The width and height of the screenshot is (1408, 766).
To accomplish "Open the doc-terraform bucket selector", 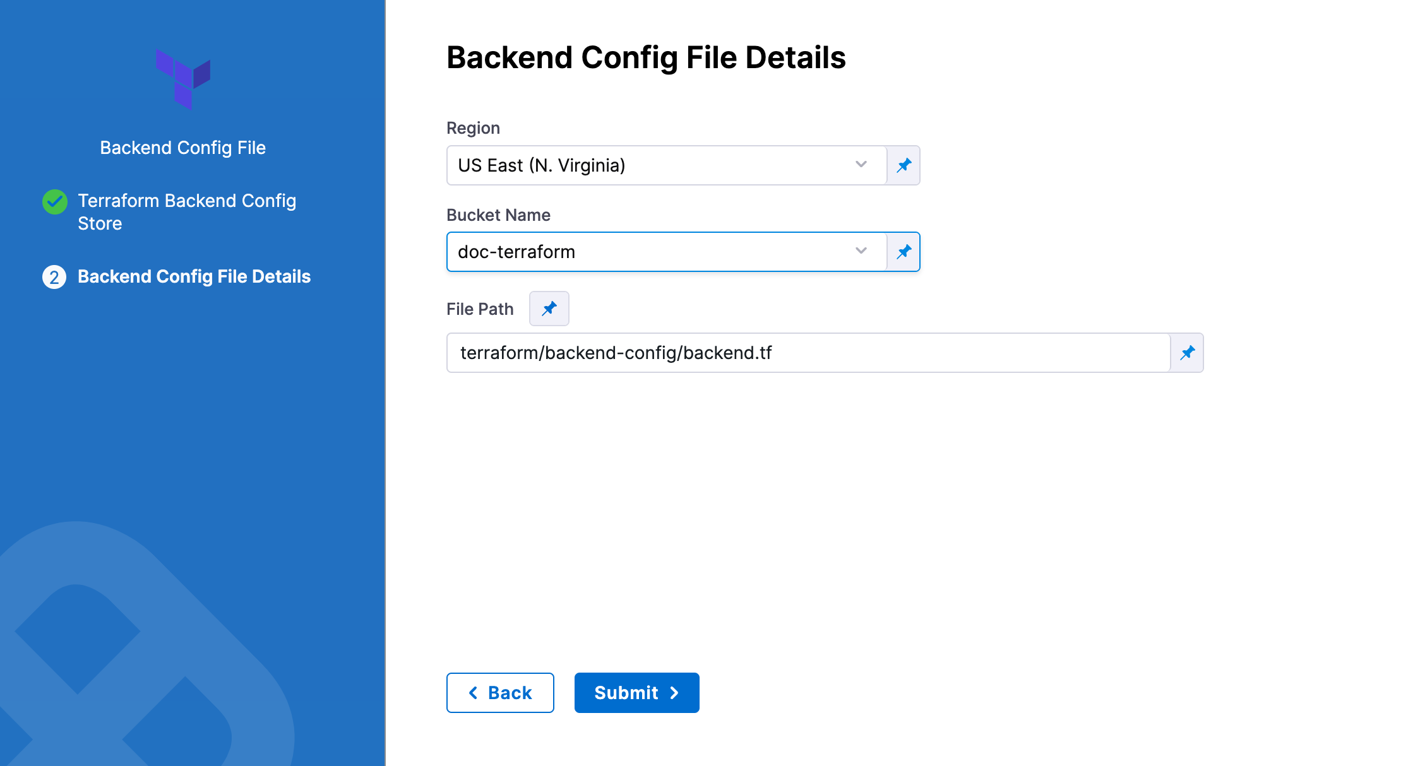I will (x=650, y=252).
